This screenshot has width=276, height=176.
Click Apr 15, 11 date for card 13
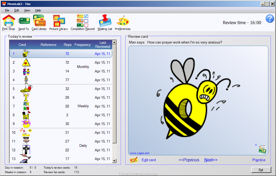[102, 159]
